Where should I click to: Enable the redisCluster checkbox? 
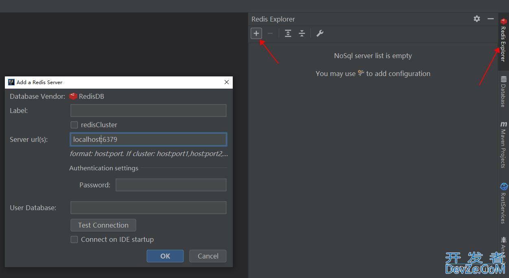click(x=74, y=125)
